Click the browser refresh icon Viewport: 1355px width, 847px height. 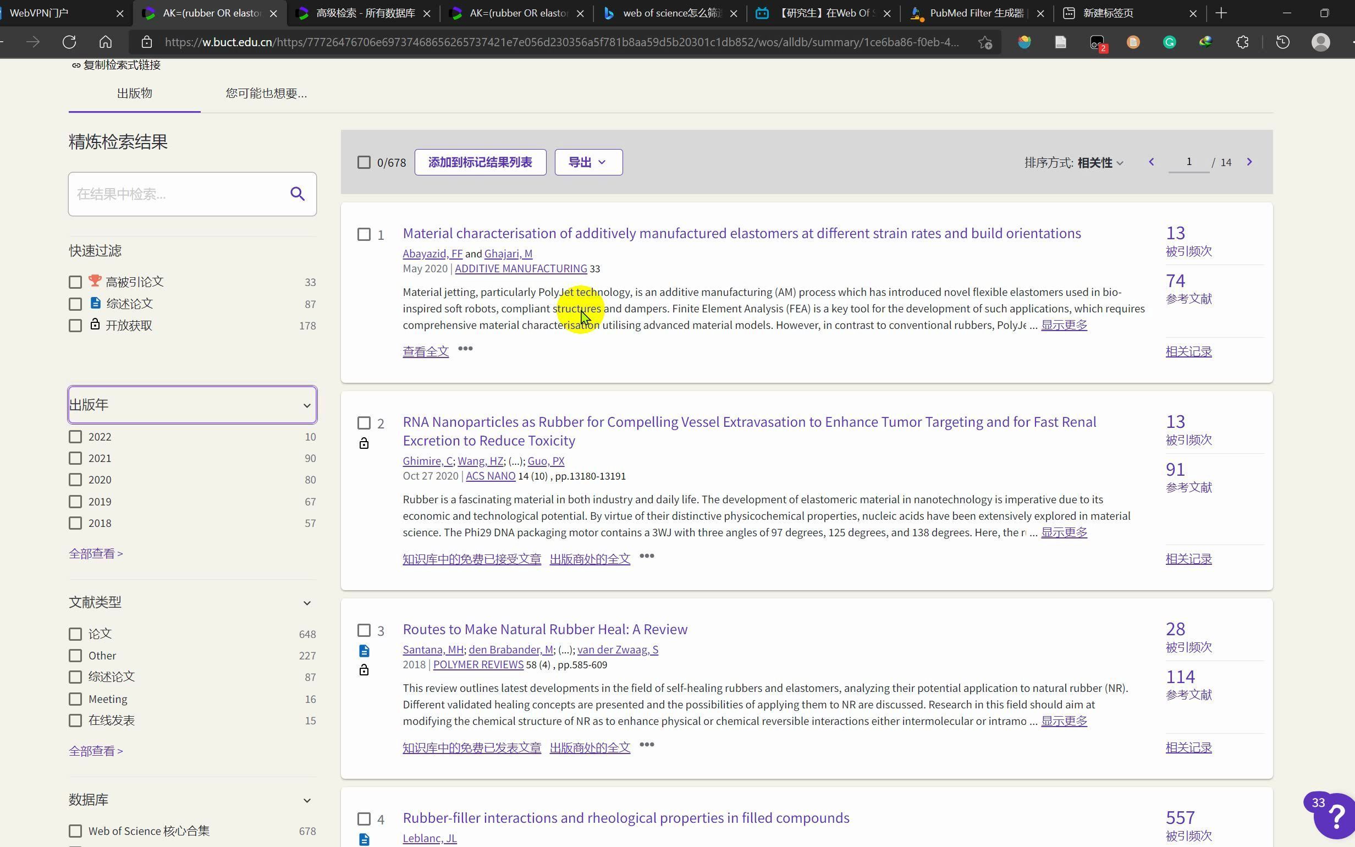(69, 42)
